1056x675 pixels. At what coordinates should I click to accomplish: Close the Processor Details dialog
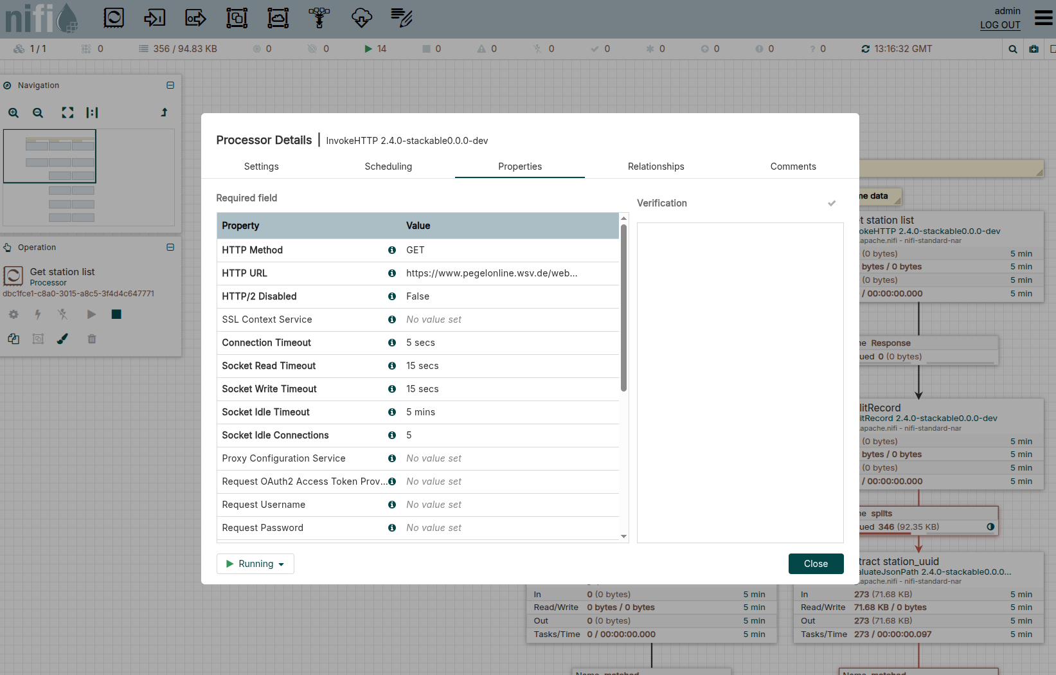pos(816,564)
